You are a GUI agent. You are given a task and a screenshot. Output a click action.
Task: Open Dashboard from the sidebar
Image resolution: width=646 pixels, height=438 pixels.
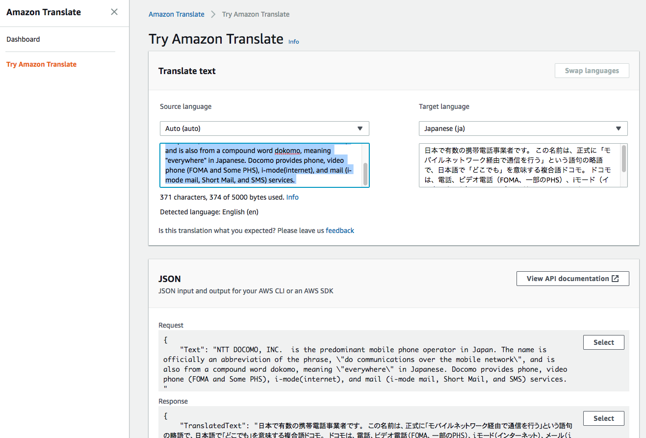(x=23, y=39)
